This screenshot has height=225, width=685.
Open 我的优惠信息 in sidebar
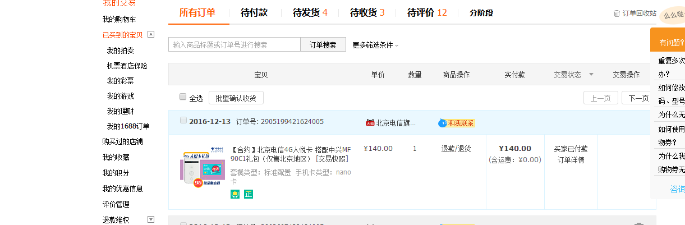[122, 189]
